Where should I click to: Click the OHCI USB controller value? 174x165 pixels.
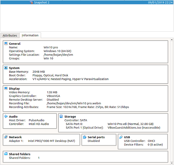[151, 141]
